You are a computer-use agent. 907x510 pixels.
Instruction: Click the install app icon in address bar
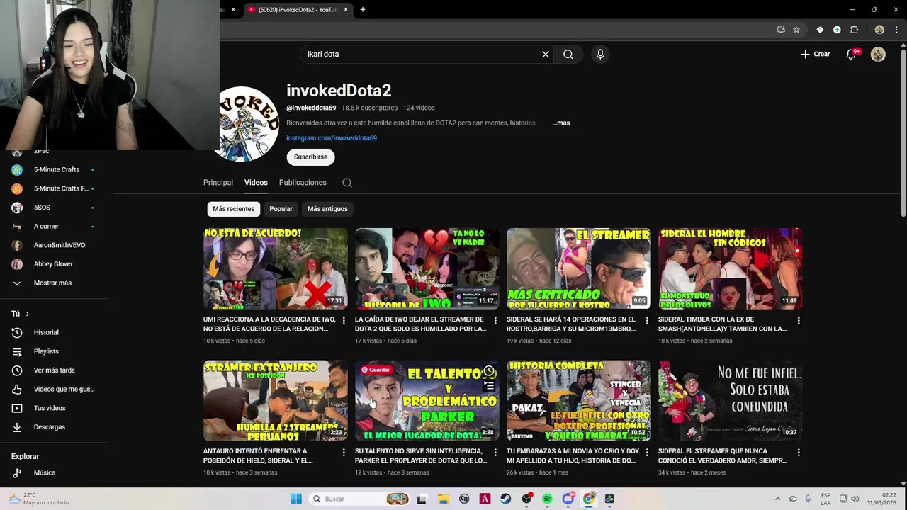point(781,30)
